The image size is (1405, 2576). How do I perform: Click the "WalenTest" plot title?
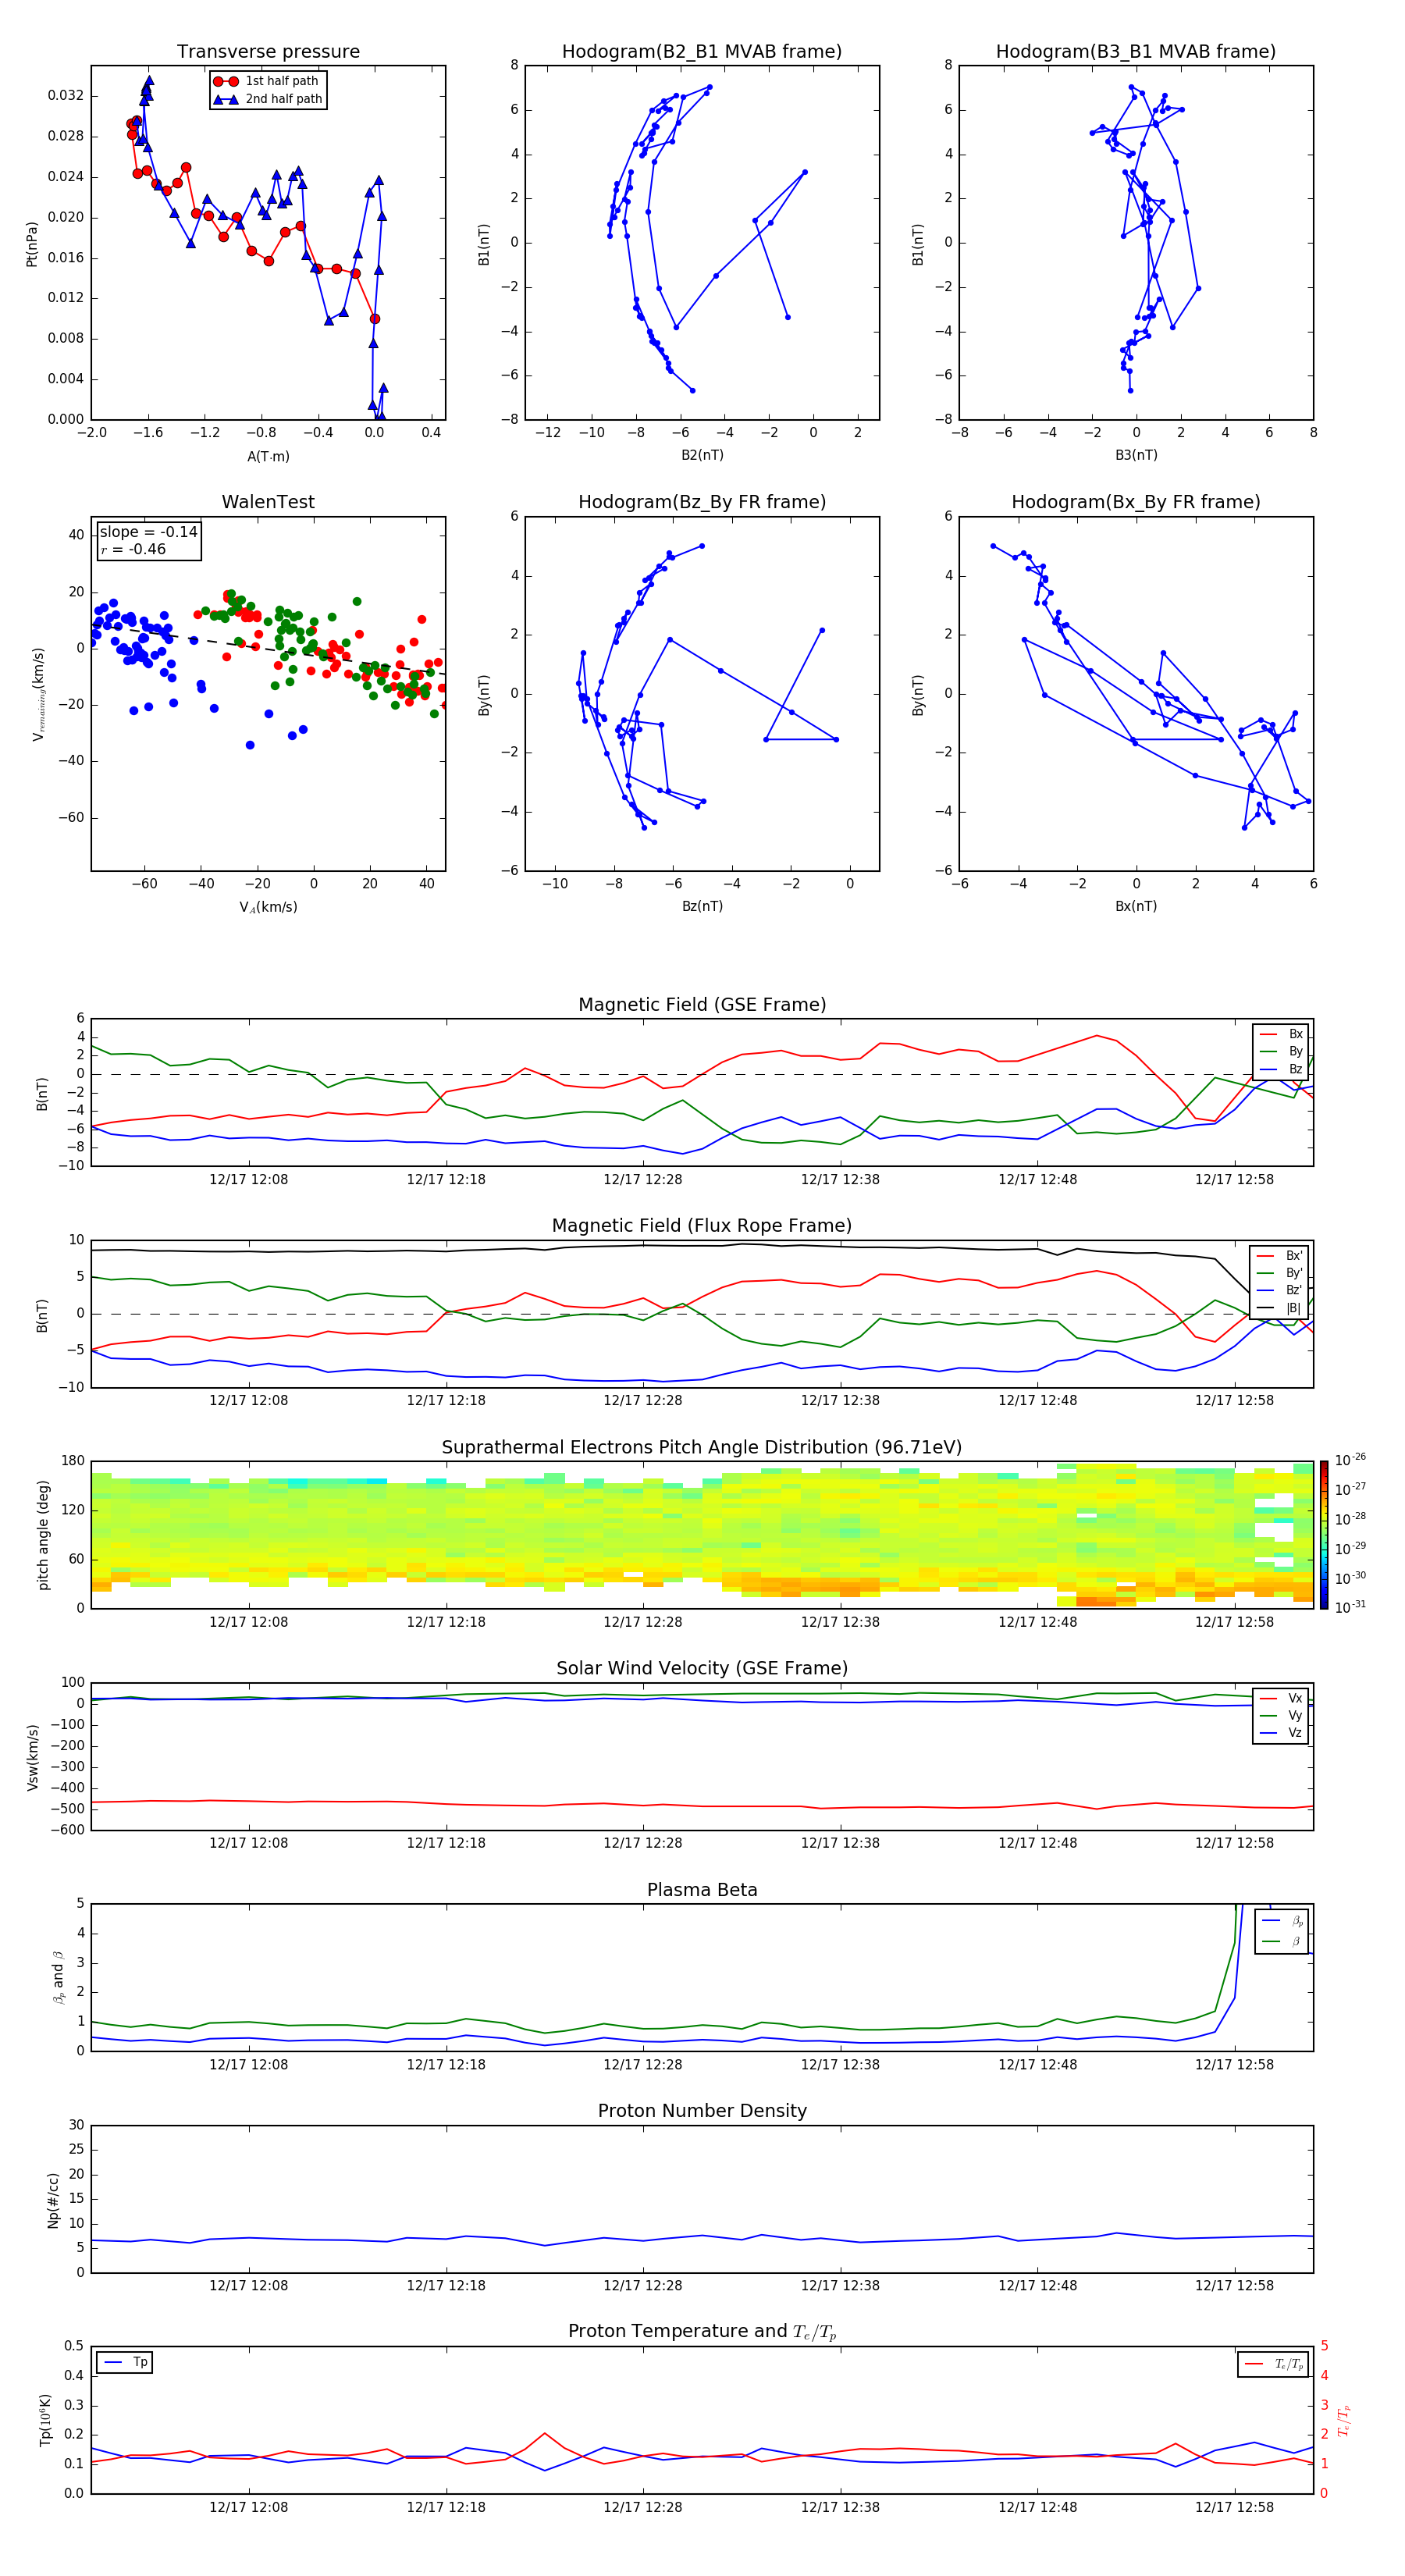268,502
